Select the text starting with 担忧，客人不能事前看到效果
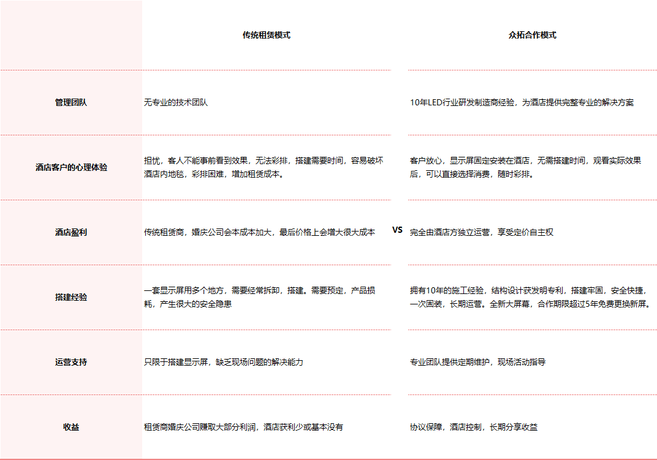Screen dimensions: 657x460 point(264,167)
